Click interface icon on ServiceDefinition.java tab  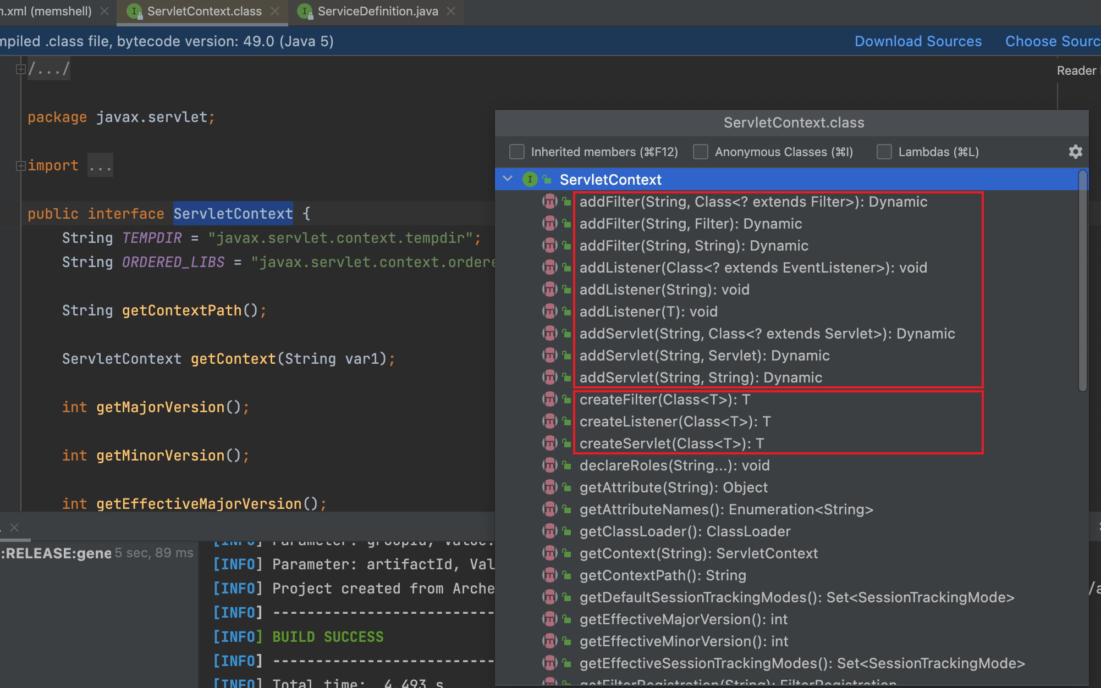305,12
